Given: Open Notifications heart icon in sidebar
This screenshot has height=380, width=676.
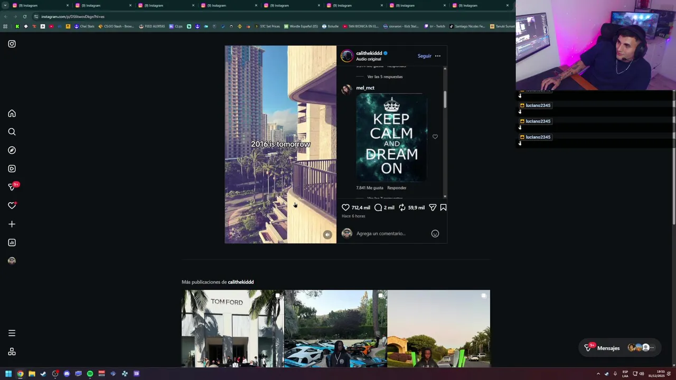Looking at the screenshot, I should tap(12, 205).
